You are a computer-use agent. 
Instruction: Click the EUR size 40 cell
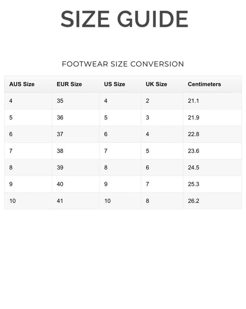pyautogui.click(x=60, y=184)
